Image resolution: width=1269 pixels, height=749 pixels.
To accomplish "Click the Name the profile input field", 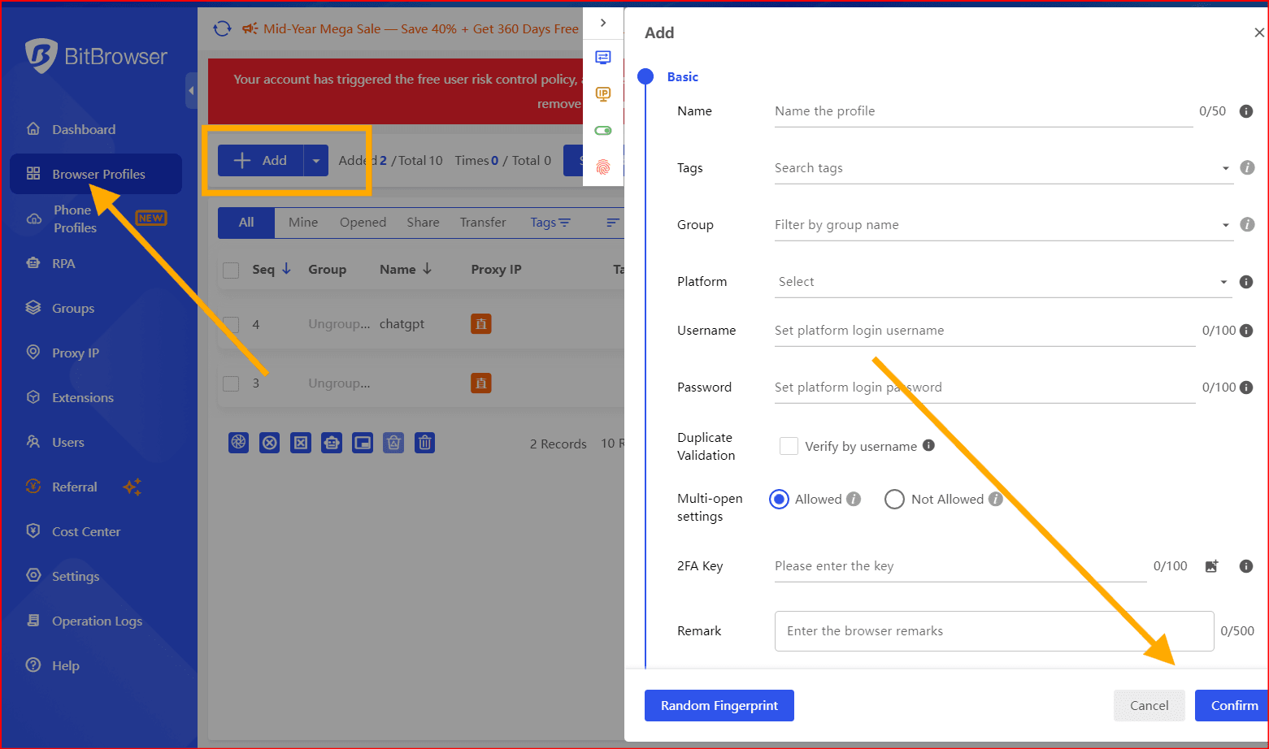I will pyautogui.click(x=984, y=111).
